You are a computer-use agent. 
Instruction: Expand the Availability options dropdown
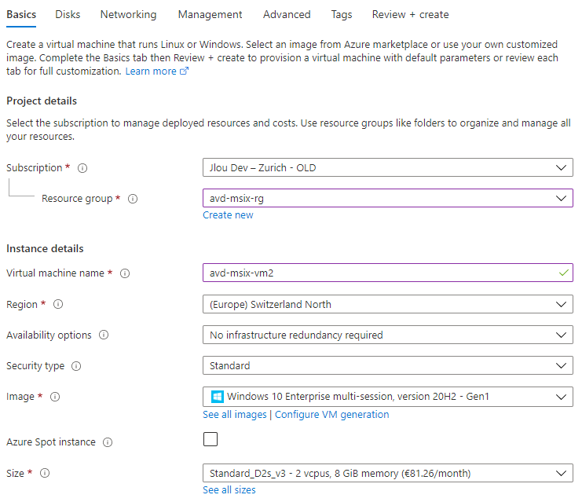(387, 335)
